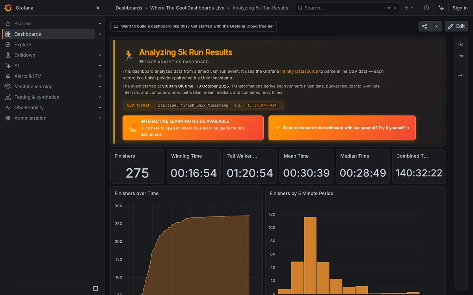Expand the Alerts & IRM chevron
Viewport: 473px width, 295px height.
click(x=100, y=76)
